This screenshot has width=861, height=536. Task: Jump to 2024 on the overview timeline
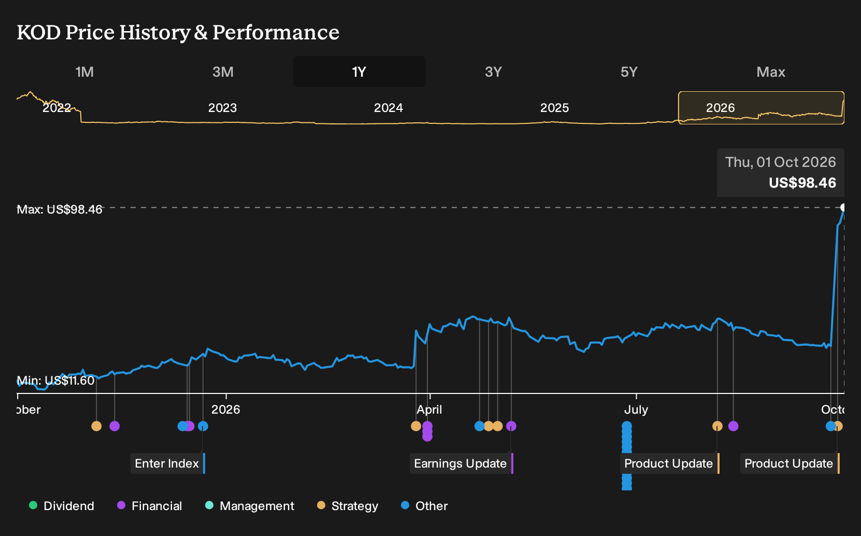(x=389, y=108)
